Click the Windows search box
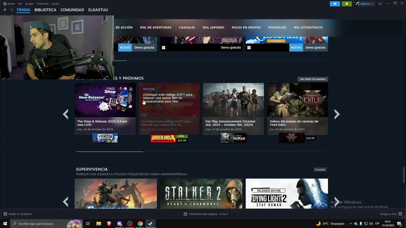 pos(47,224)
